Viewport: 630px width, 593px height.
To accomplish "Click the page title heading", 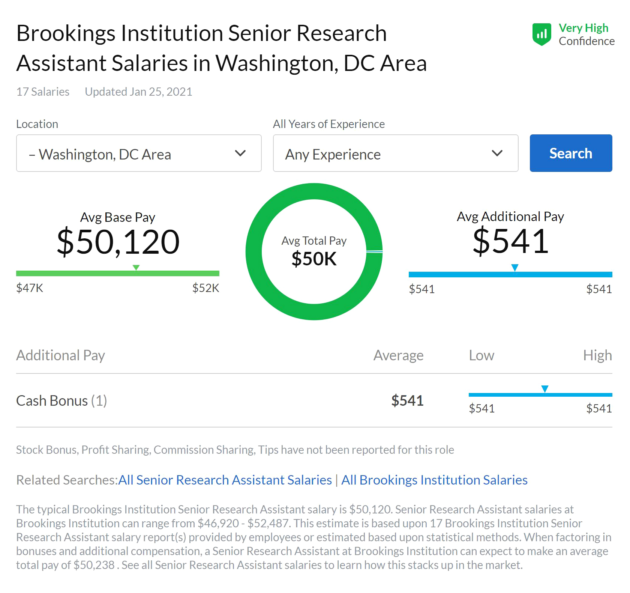I will click(x=221, y=48).
